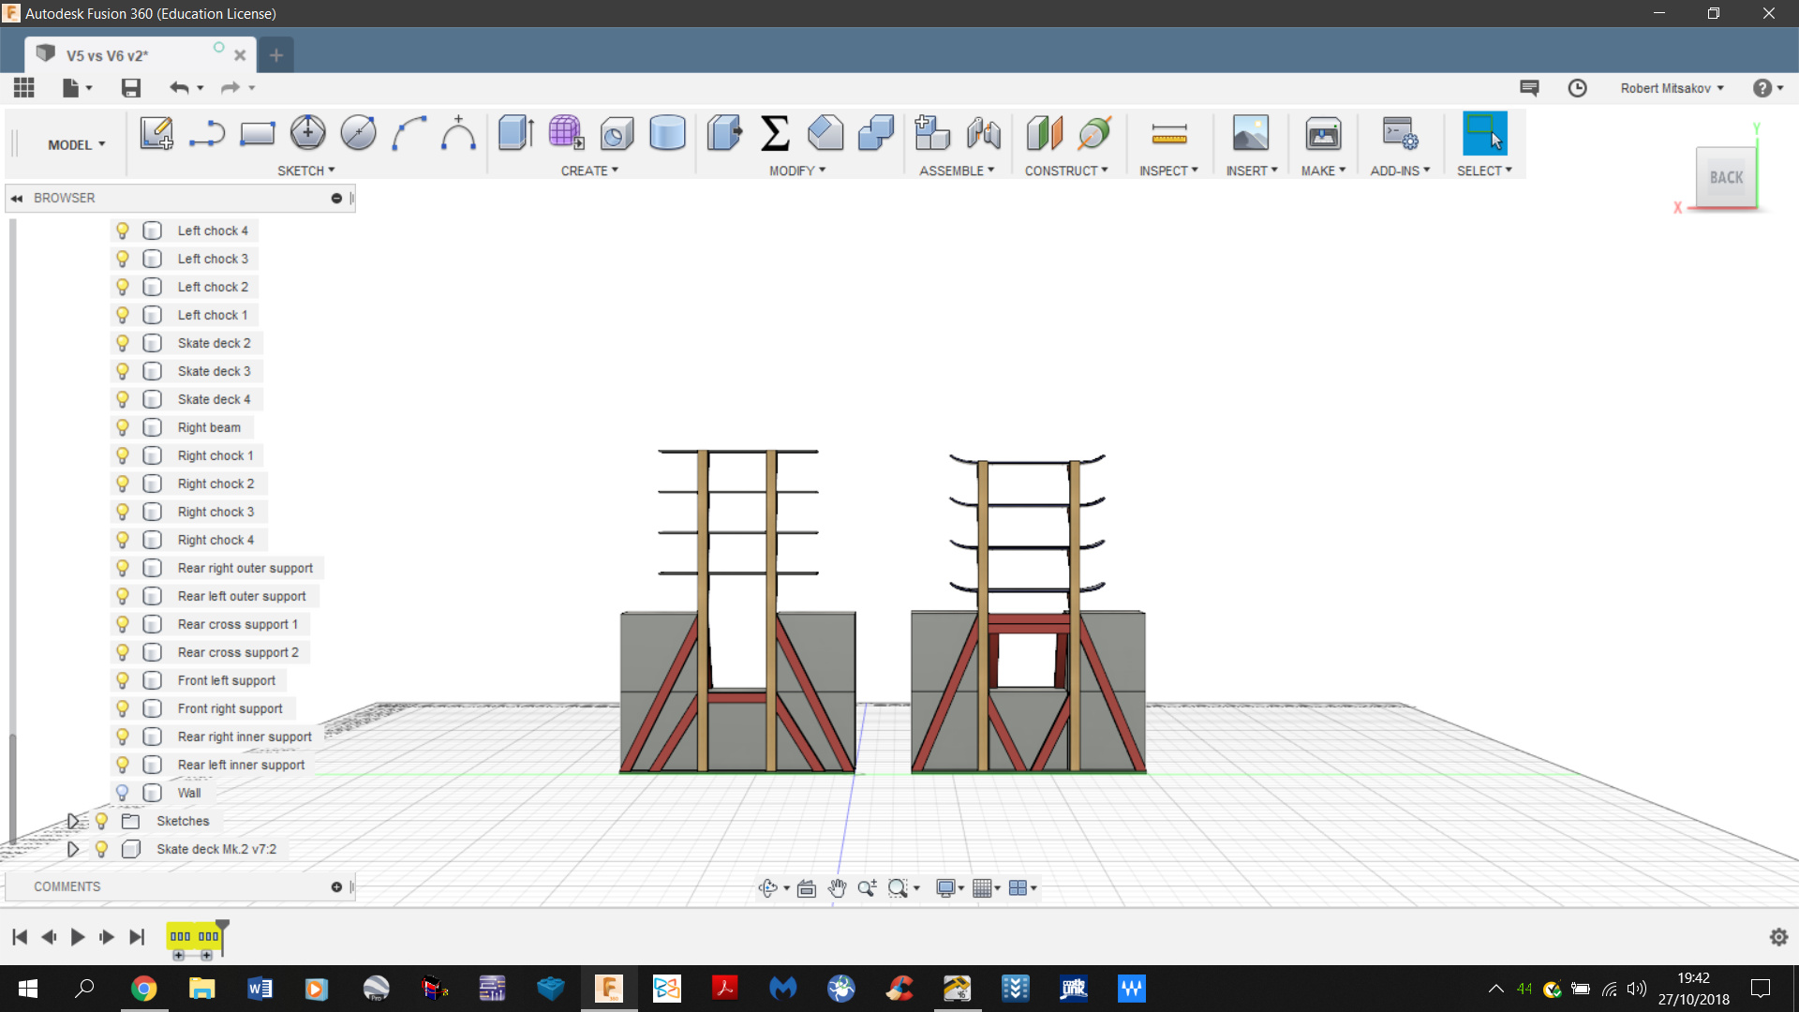Screen dimensions: 1799x1012
Task: Show the hidden Wall body
Action: pos(123,793)
